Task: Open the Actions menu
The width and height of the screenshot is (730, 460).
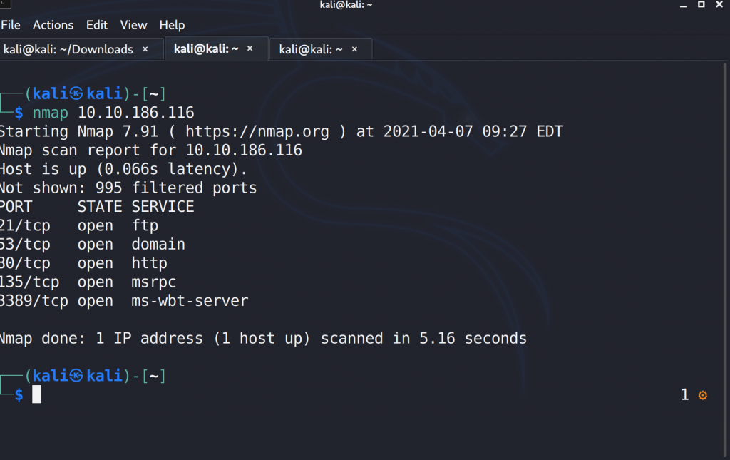Action: [53, 25]
